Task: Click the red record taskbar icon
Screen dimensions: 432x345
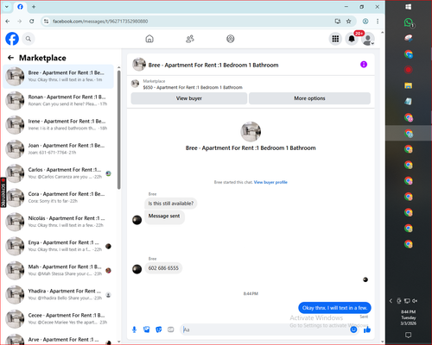Action: click(409, 70)
